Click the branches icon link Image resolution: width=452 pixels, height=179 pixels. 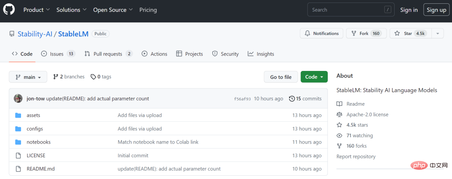pyautogui.click(x=69, y=77)
